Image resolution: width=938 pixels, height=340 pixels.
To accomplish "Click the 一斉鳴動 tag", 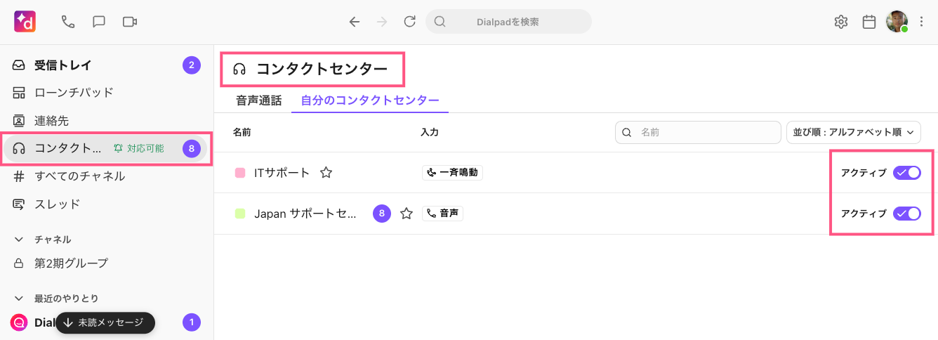I will [452, 173].
